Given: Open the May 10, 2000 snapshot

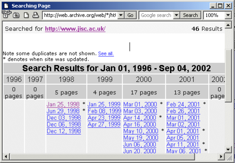Looking at the screenshot, I should [x=141, y=131].
